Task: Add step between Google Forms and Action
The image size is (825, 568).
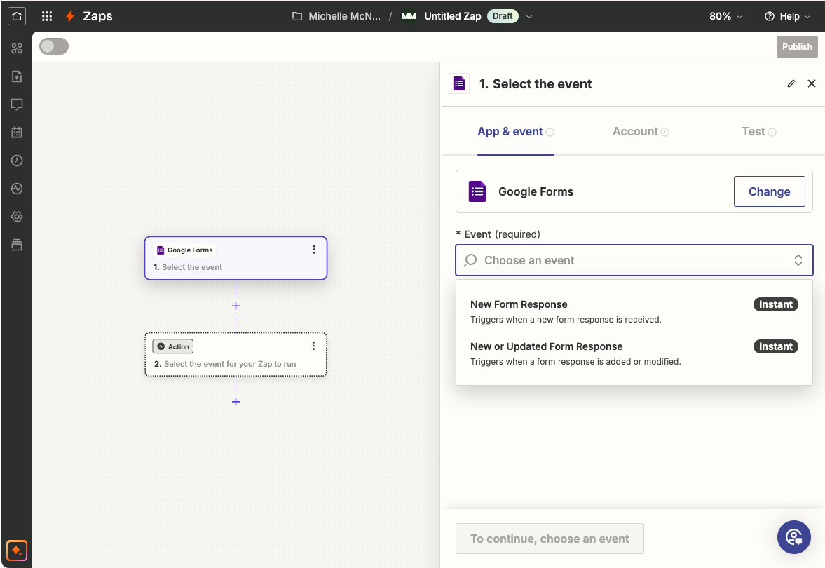Action: [x=236, y=306]
